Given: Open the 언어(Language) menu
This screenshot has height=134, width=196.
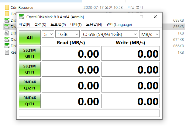Looking at the screenshot, I should click(x=119, y=24).
